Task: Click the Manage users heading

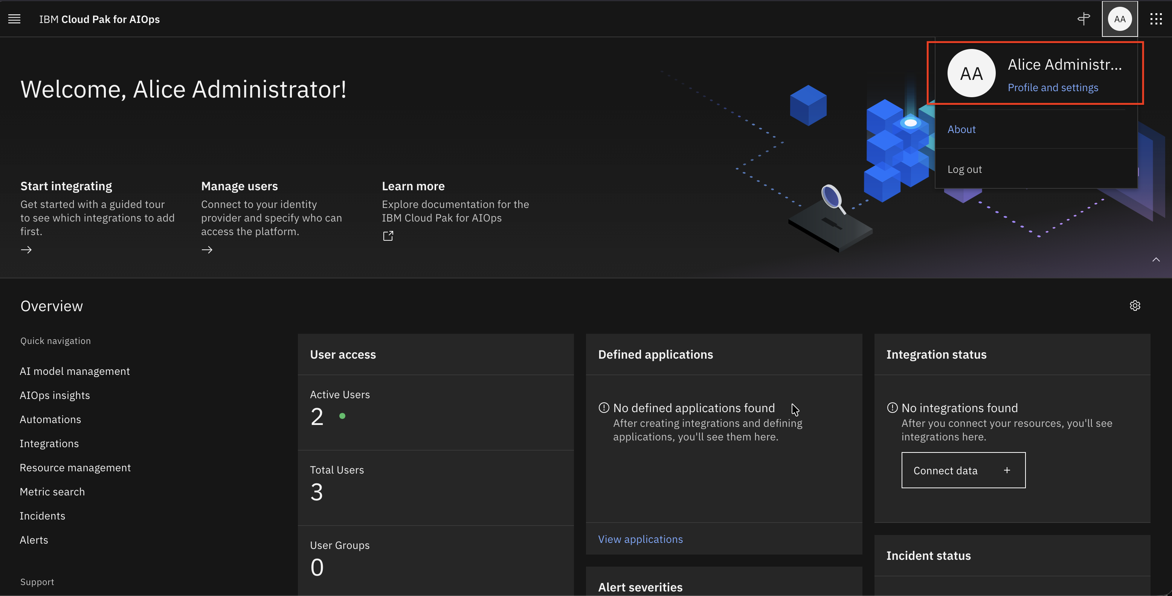Action: point(239,186)
